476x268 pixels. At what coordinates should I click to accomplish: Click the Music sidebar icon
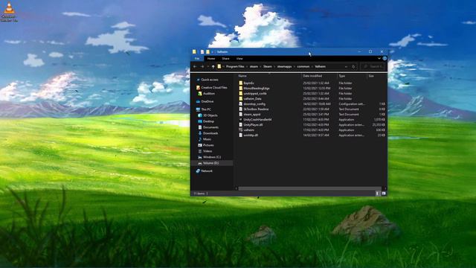click(x=200, y=139)
